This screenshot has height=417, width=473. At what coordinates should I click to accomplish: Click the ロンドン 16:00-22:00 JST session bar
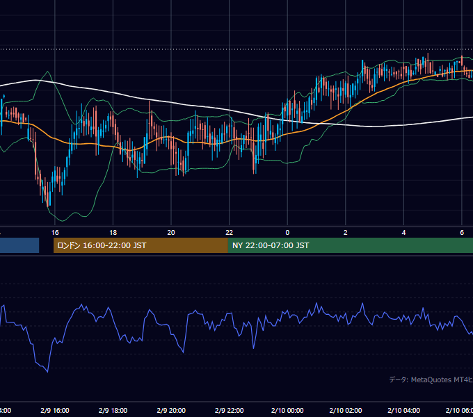tap(141, 245)
